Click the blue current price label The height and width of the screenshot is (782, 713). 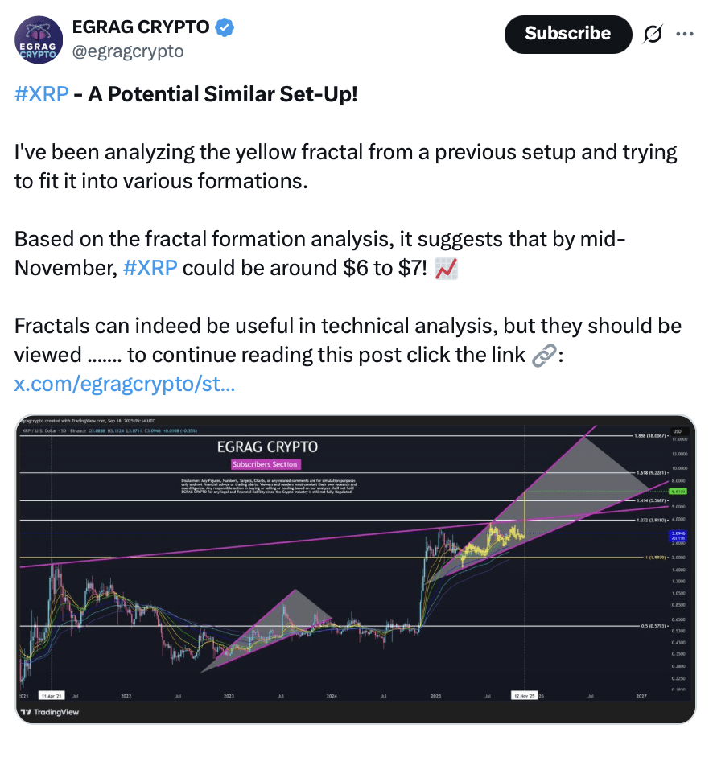[676, 534]
